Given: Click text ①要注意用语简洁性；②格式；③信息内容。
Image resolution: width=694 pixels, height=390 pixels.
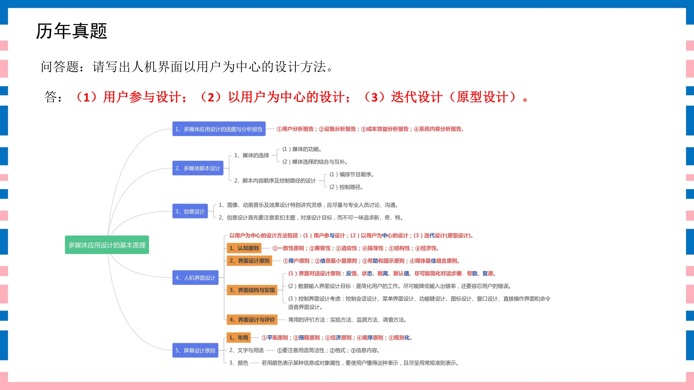Looking at the screenshot, I should [x=329, y=350].
